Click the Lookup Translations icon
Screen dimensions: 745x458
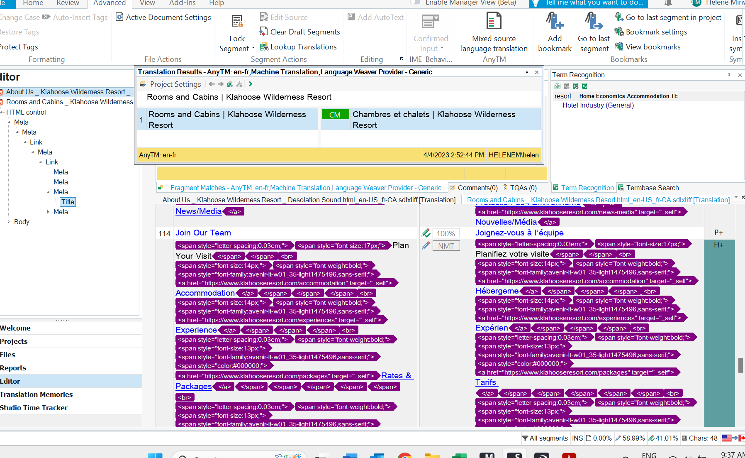pos(264,47)
